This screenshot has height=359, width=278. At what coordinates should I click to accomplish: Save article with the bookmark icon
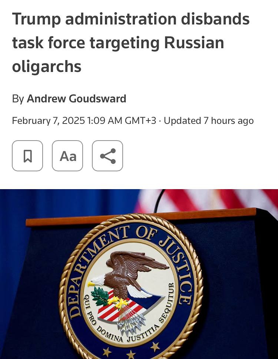coord(27,156)
